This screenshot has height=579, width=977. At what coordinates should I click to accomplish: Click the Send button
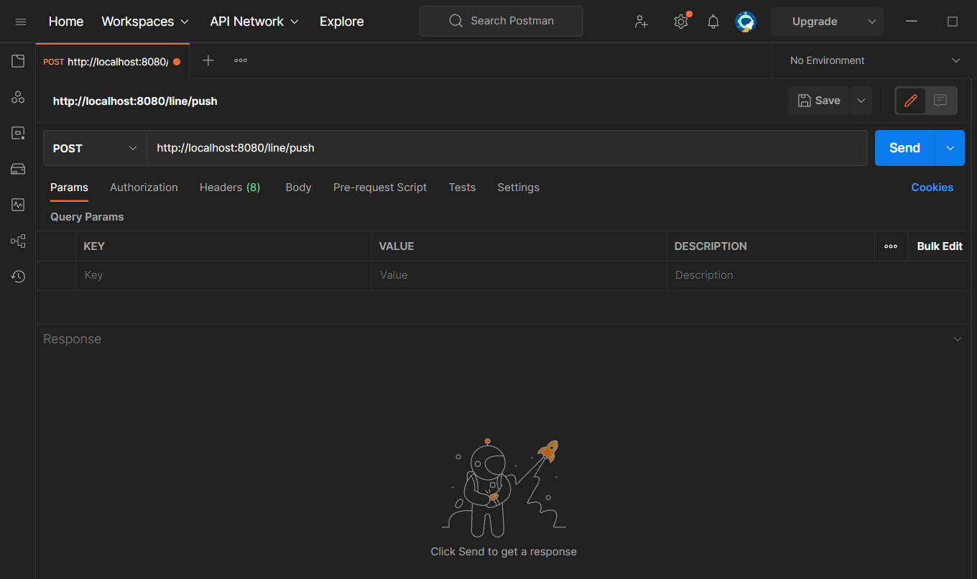click(x=905, y=148)
